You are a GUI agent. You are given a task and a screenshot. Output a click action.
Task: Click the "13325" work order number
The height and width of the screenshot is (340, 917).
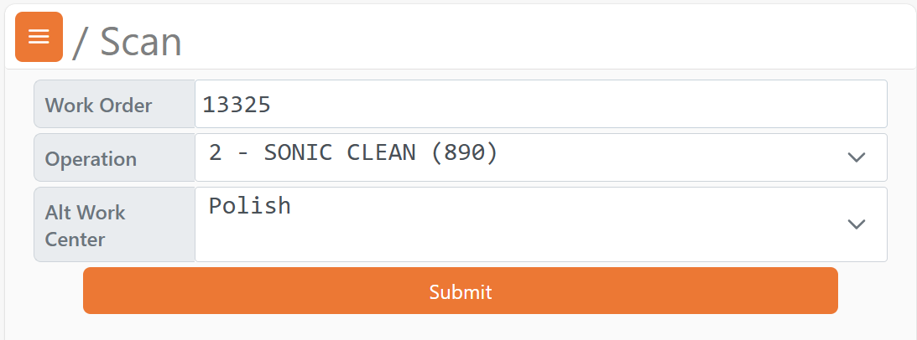(237, 105)
